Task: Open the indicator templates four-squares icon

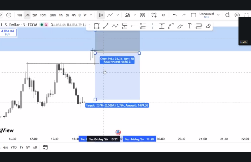Action: click(x=143, y=15)
